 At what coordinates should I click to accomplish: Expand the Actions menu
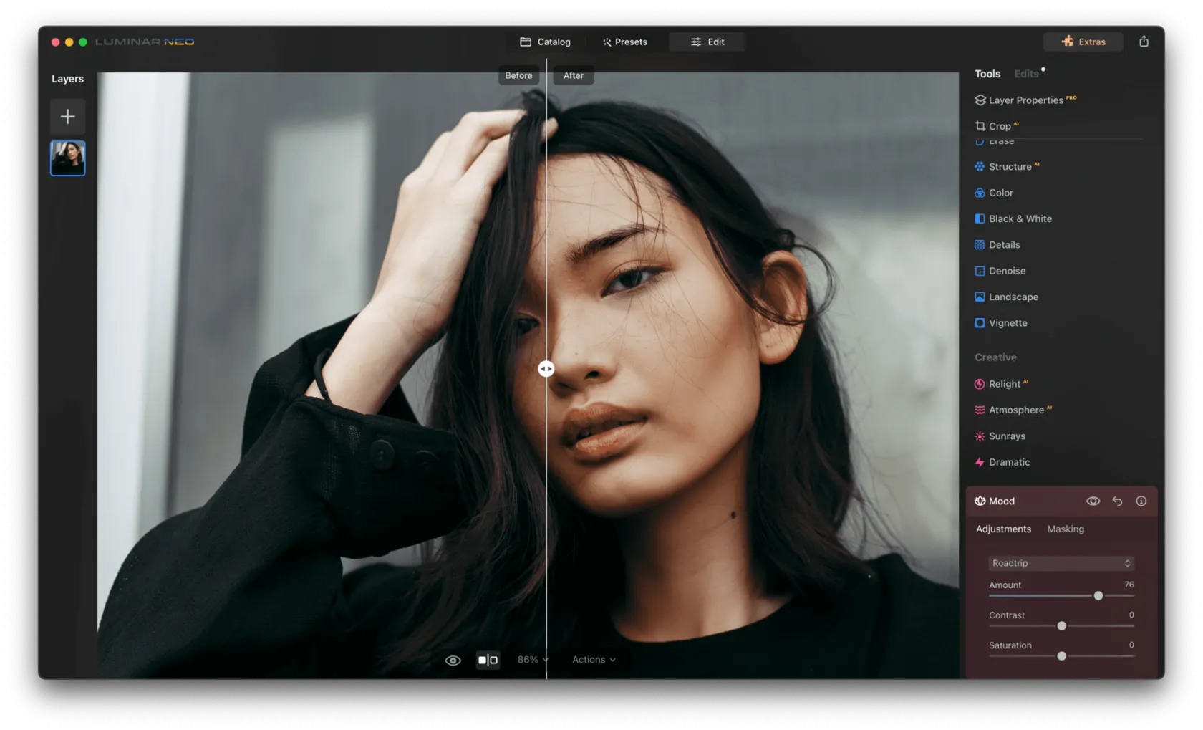(x=593, y=660)
